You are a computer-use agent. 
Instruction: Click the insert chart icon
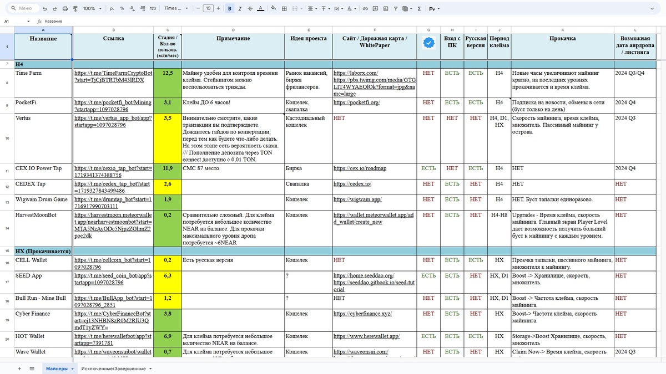[x=385, y=8]
